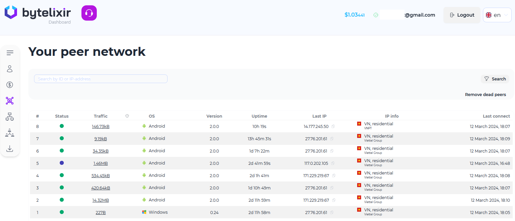Viewport: 515px width, 221px height.
Task: Click the Search filter button
Action: pos(495,79)
